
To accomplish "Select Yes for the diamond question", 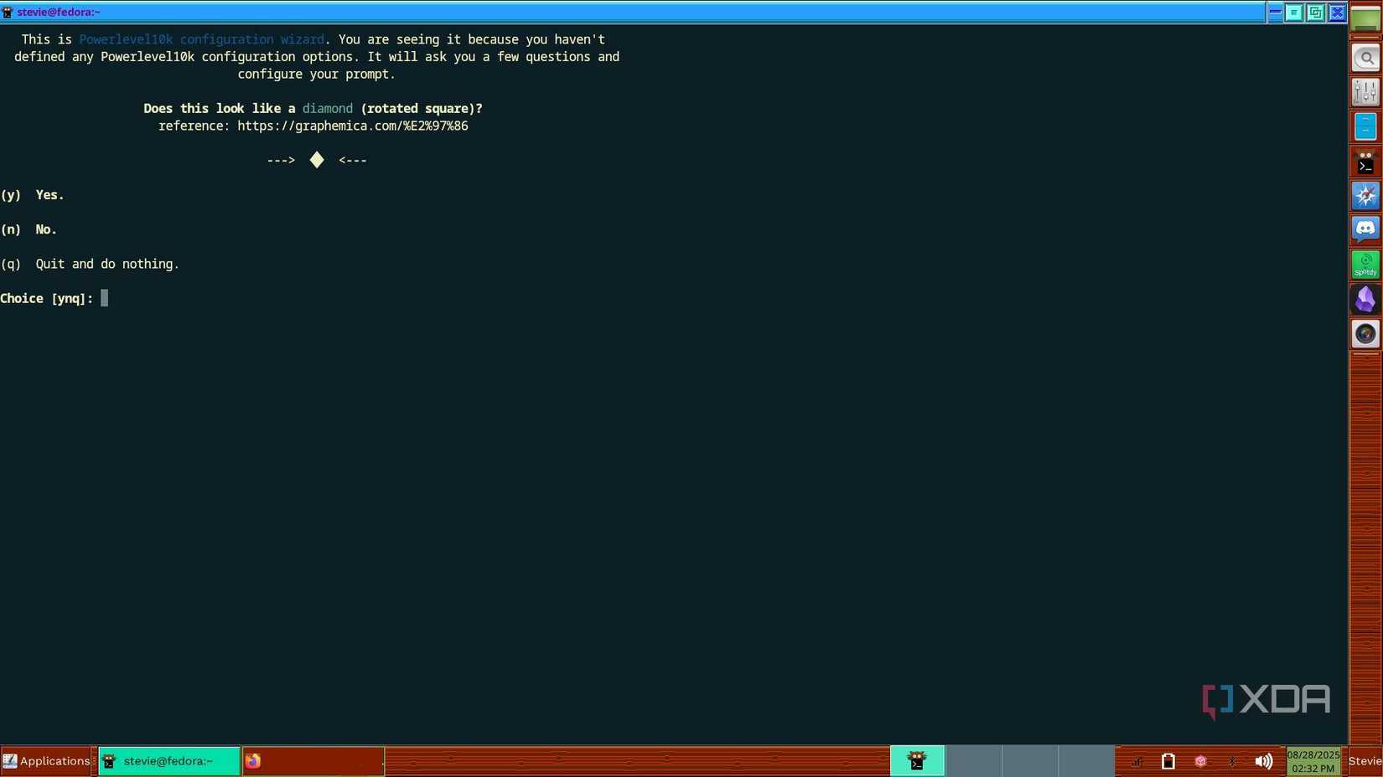I will [34, 195].
